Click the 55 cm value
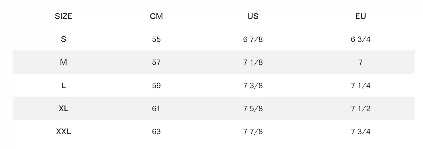 pos(156,39)
